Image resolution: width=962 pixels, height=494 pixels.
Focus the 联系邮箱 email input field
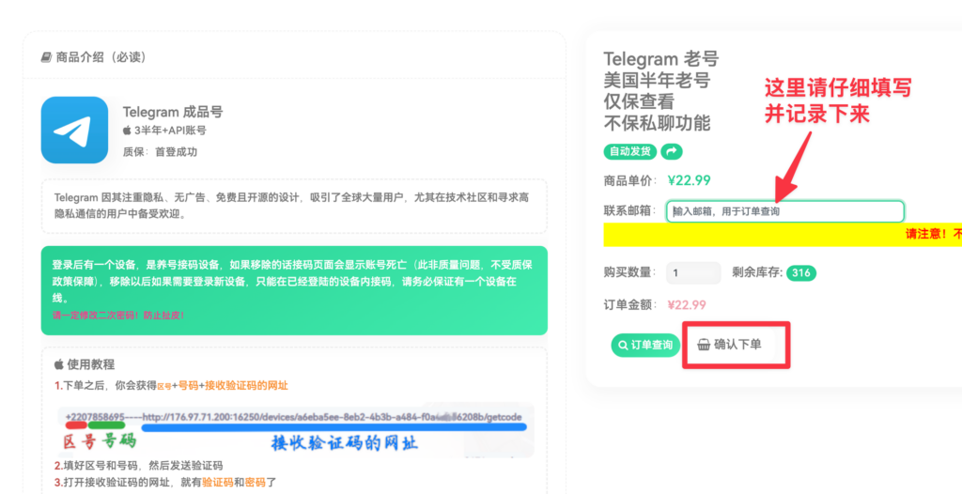click(784, 211)
